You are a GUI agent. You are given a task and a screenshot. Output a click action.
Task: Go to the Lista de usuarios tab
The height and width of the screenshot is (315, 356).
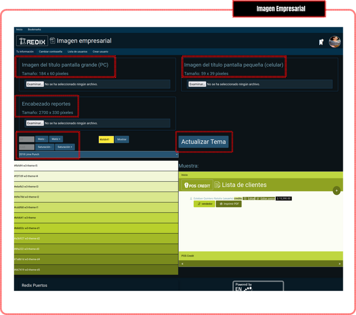pyautogui.click(x=77, y=51)
